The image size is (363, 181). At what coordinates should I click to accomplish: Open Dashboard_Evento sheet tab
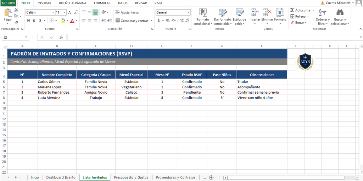[x=61, y=177]
